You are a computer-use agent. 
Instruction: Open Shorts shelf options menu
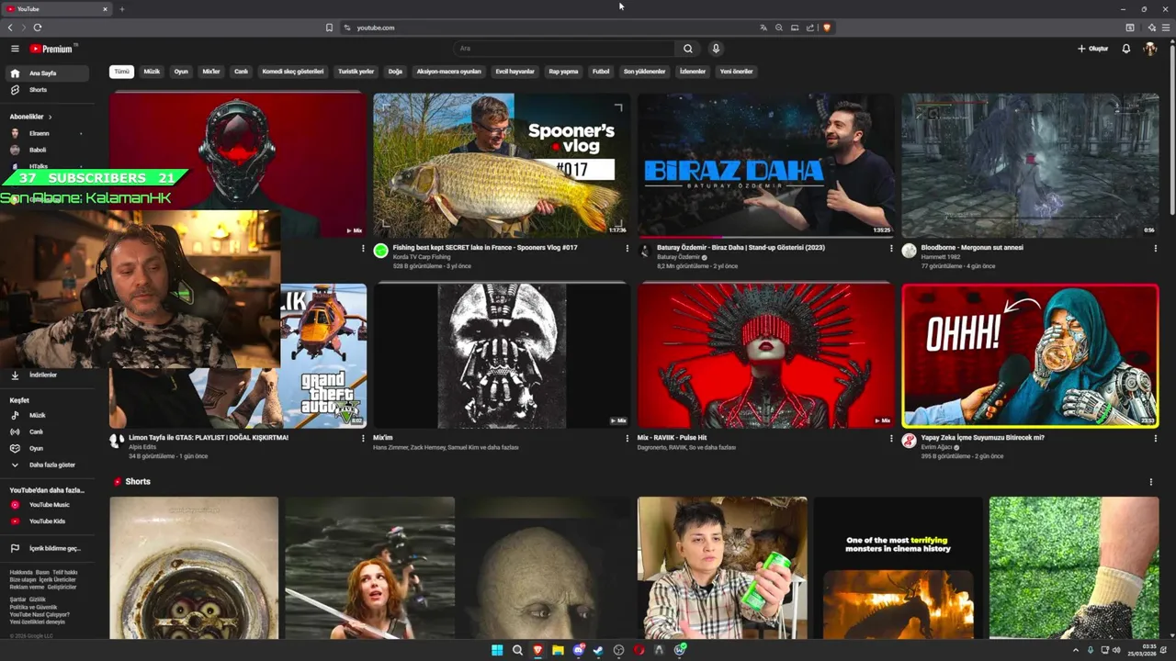click(1150, 482)
